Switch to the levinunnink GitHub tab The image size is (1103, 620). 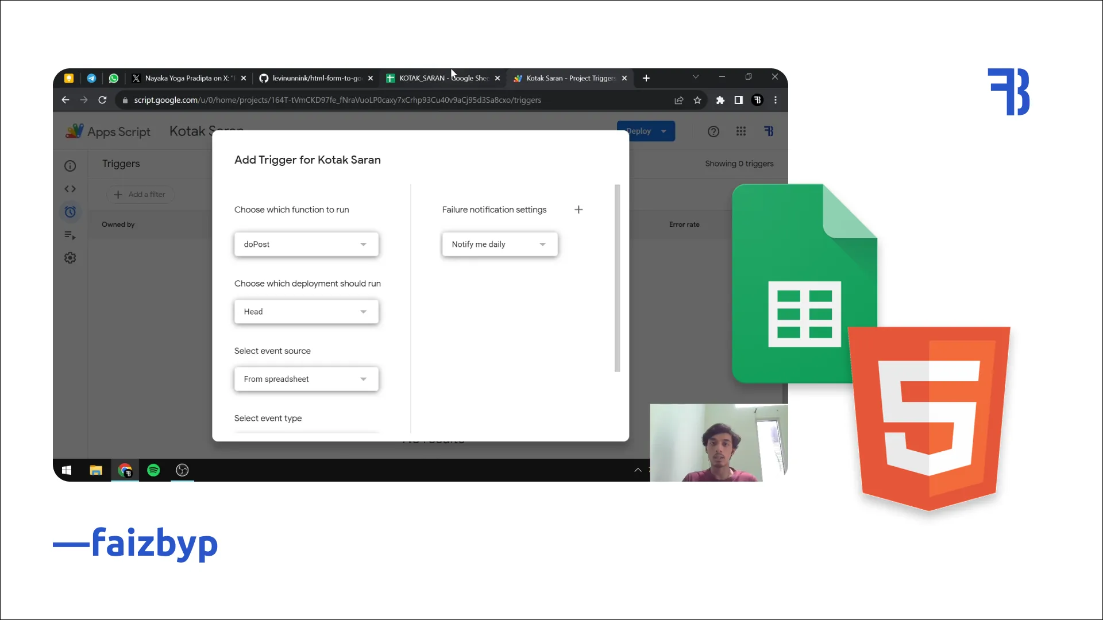(316, 78)
